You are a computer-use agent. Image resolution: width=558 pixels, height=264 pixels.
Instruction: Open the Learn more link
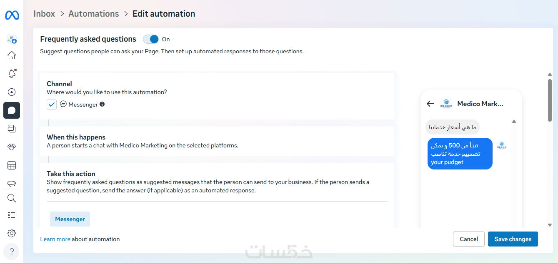[55, 239]
